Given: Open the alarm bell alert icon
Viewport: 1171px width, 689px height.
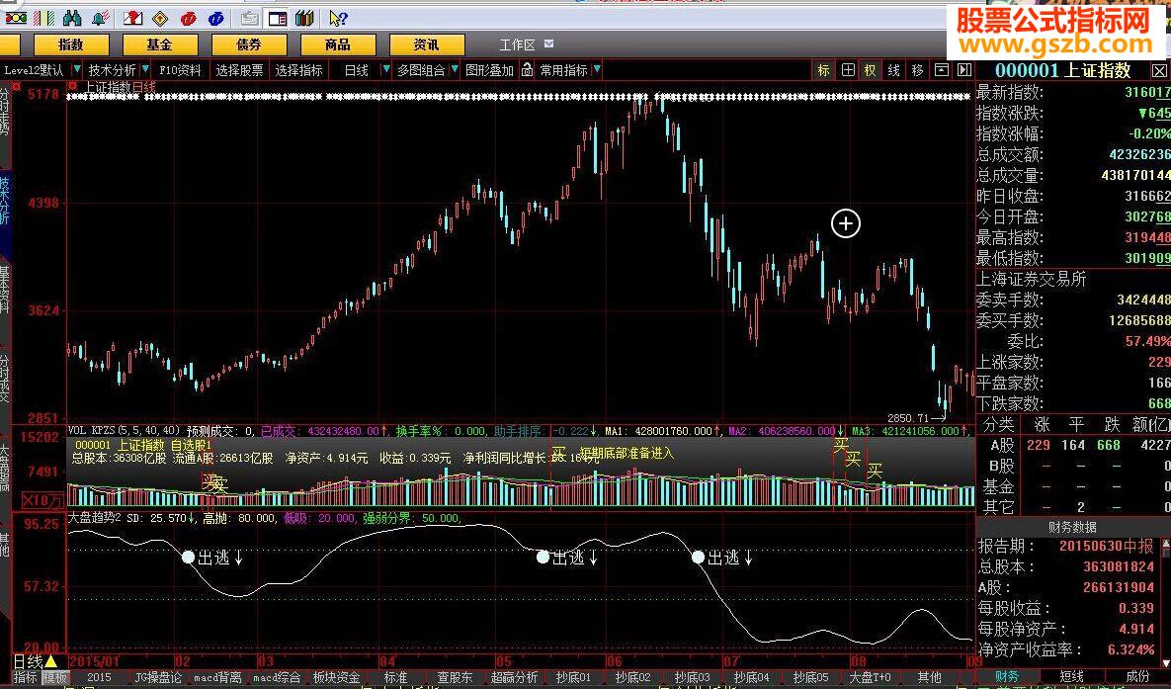Looking at the screenshot, I should (x=100, y=17).
